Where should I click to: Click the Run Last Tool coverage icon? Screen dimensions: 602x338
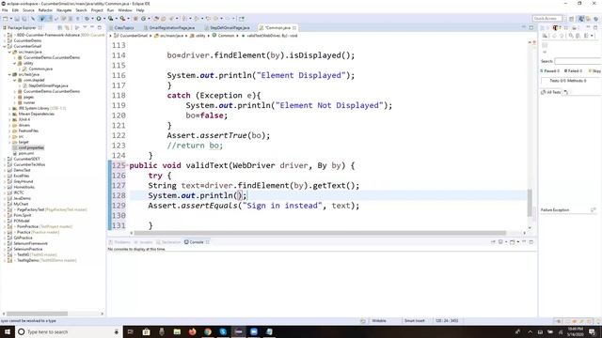pyautogui.click(x=111, y=19)
